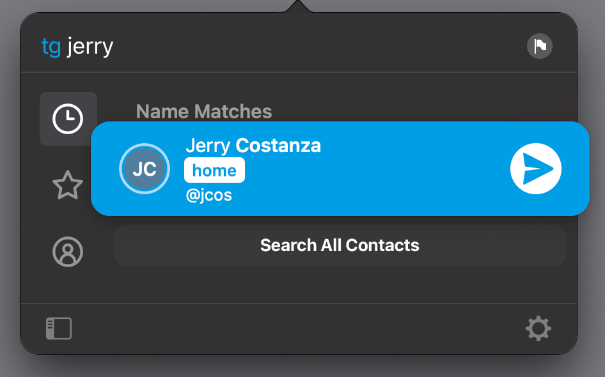The width and height of the screenshot is (605, 377).
Task: Click the @jcos username
Action: click(x=208, y=195)
